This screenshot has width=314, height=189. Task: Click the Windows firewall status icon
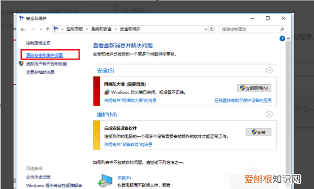(107, 92)
